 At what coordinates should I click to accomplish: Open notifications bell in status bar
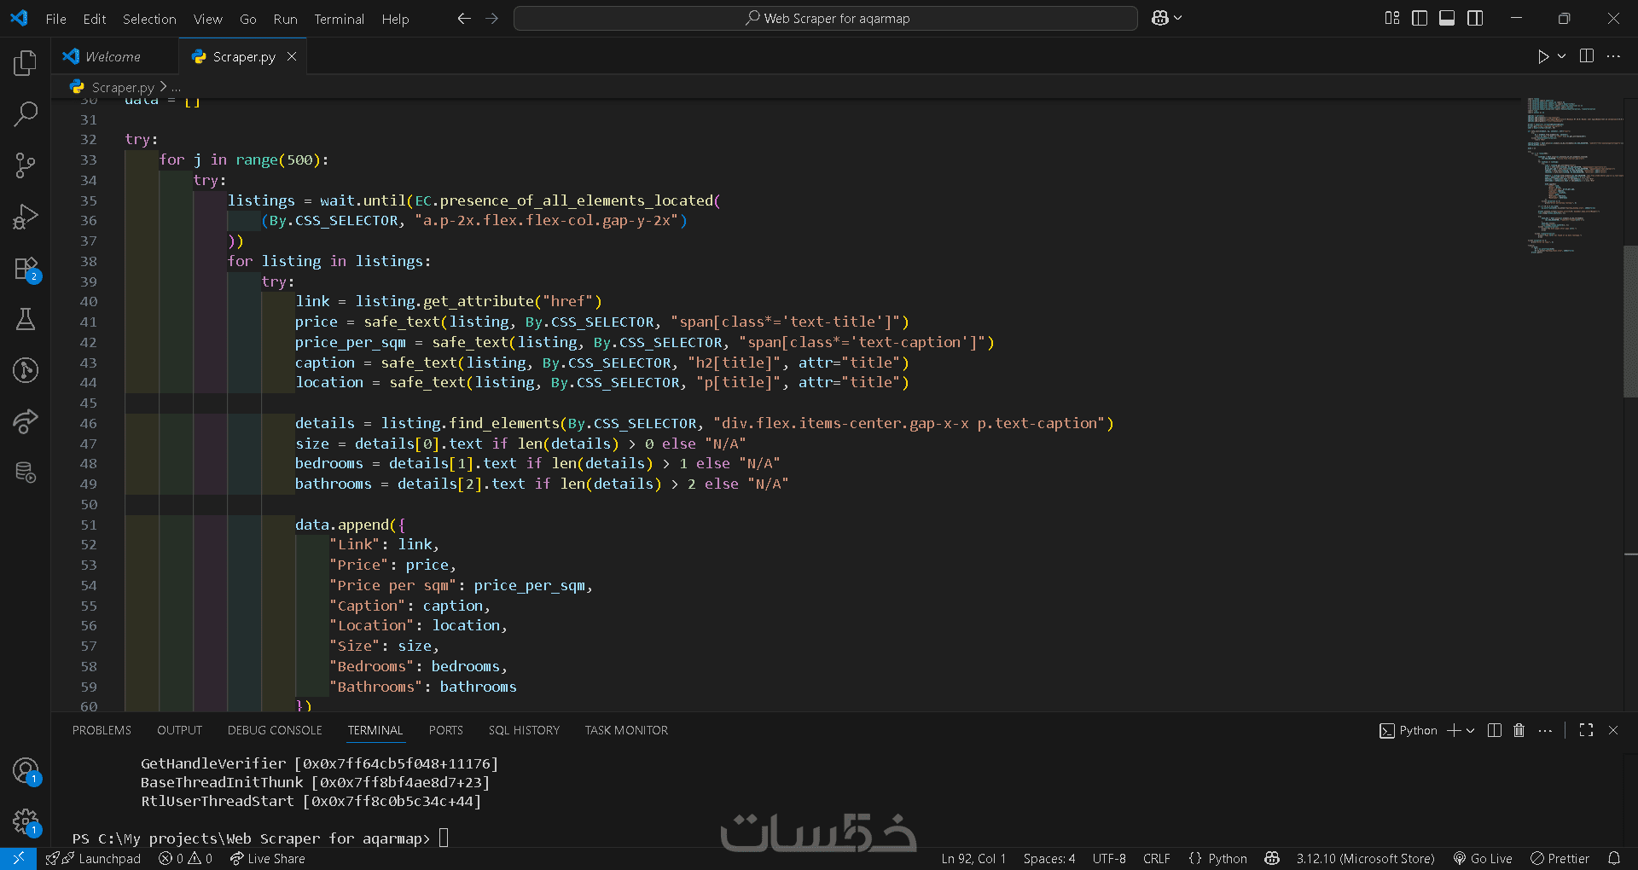point(1614,858)
